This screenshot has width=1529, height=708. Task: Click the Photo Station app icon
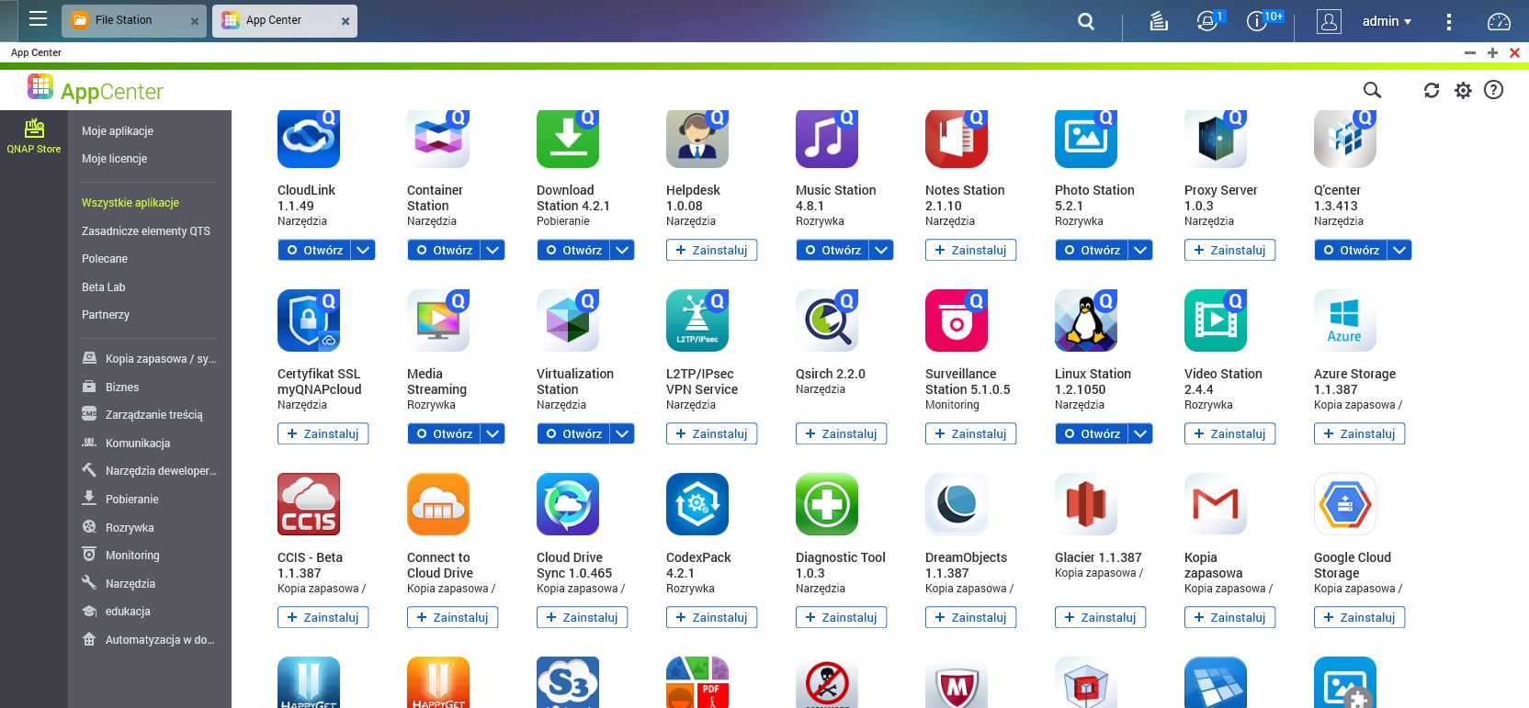pyautogui.click(x=1086, y=138)
